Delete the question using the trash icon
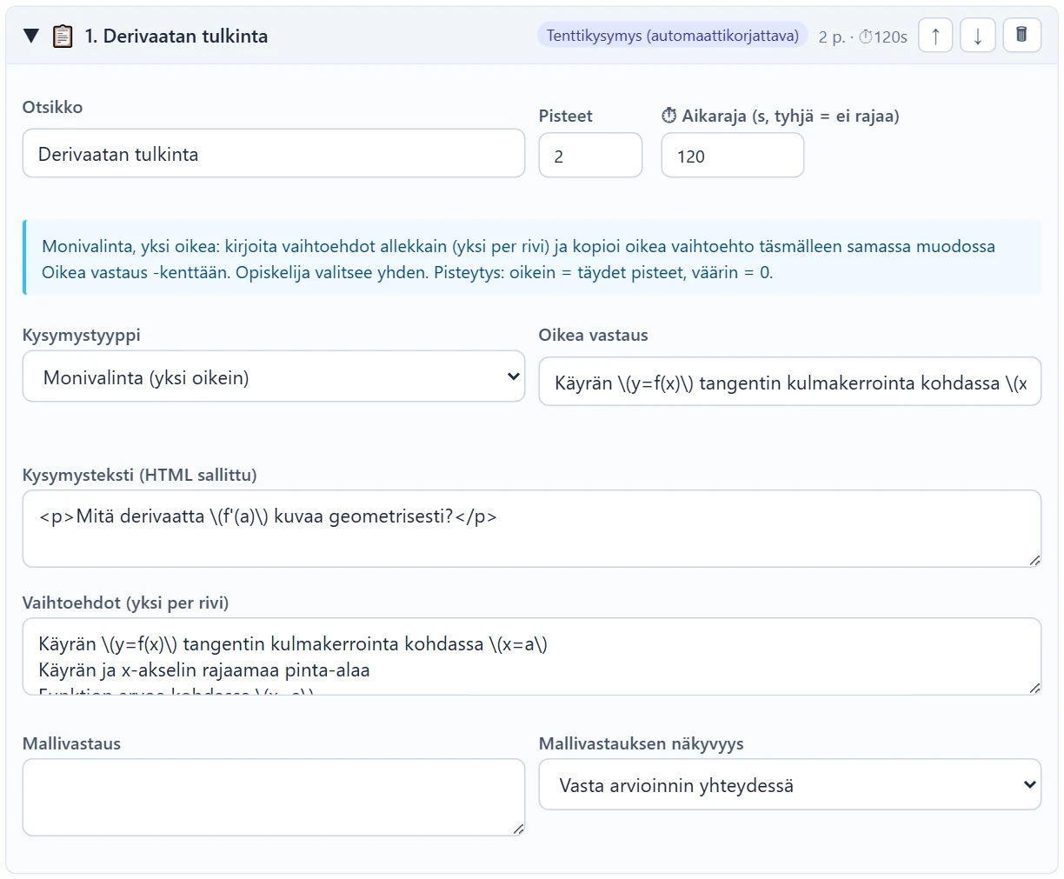 click(1022, 36)
